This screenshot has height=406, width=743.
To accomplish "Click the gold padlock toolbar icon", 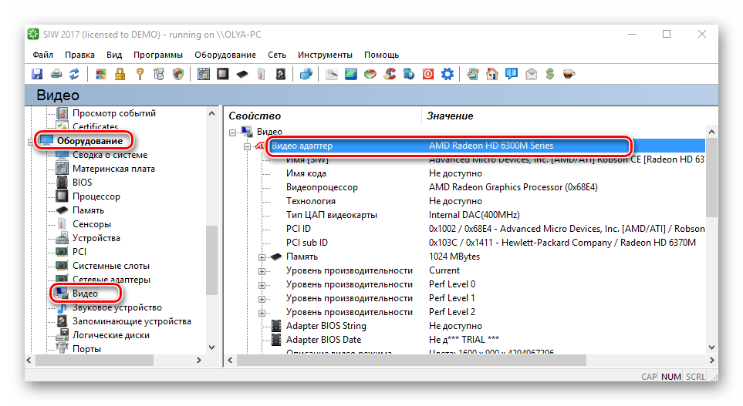I will click(x=120, y=74).
